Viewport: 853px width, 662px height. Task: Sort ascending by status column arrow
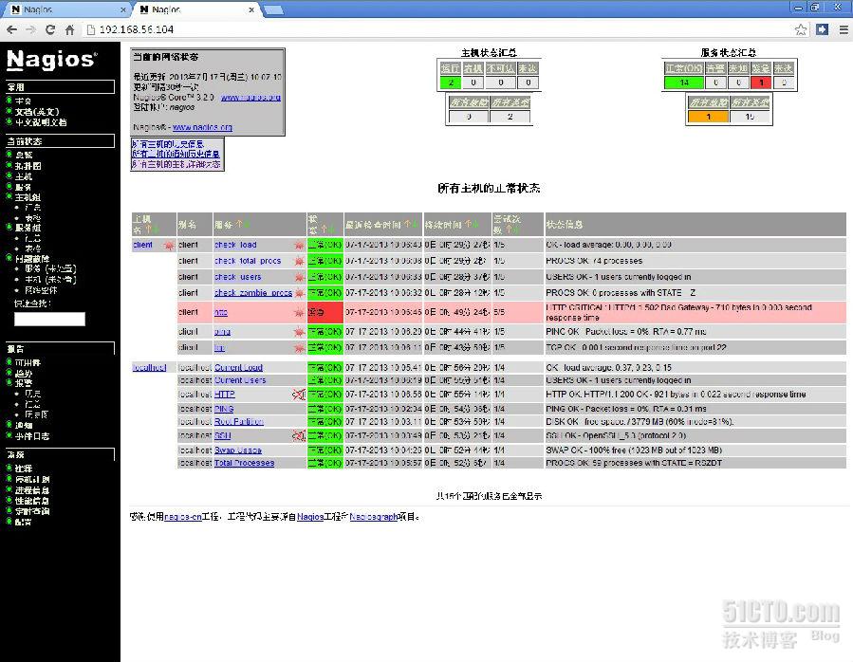click(x=324, y=230)
